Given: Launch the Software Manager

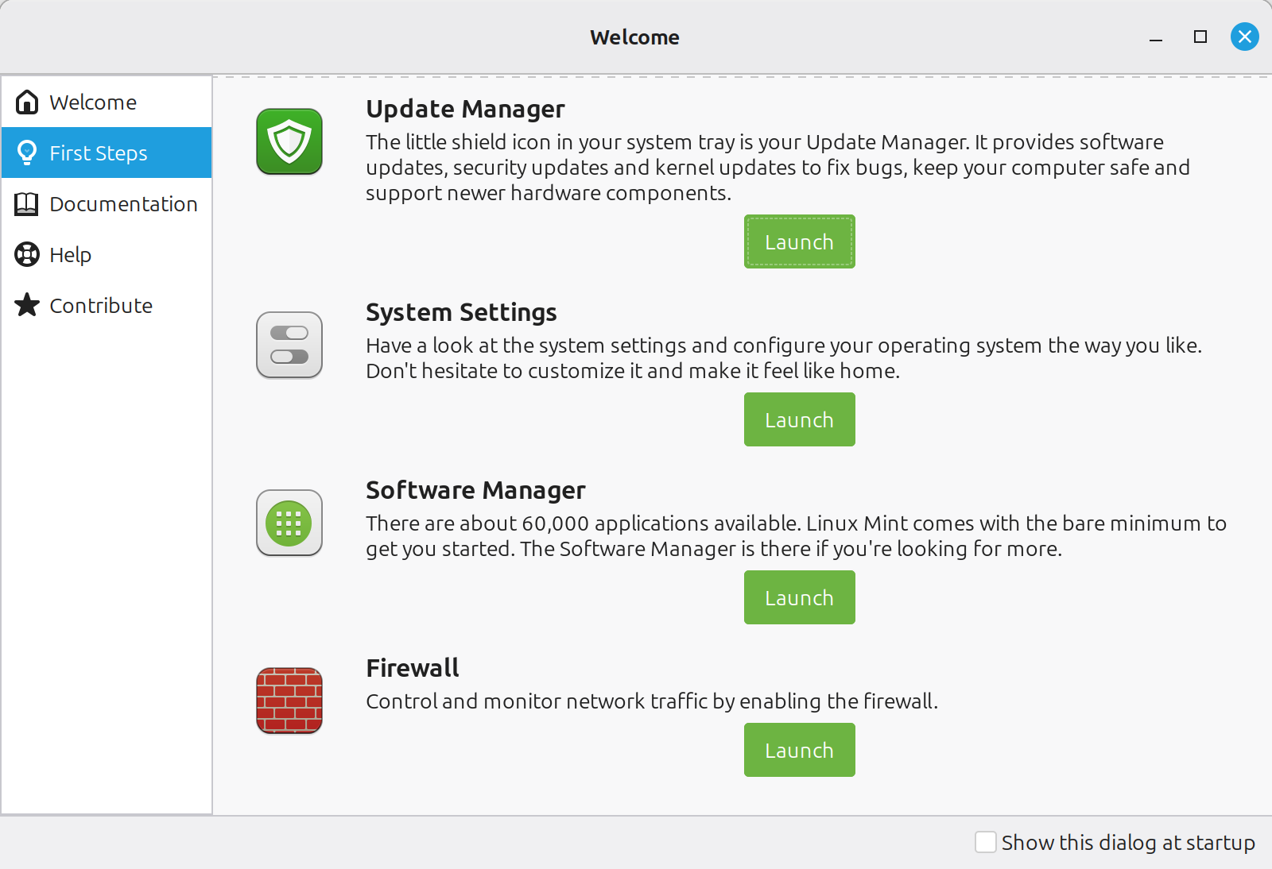Looking at the screenshot, I should [800, 597].
